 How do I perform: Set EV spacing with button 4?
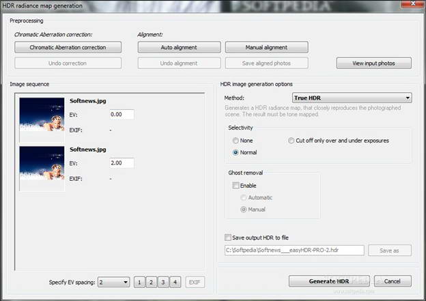coord(175,283)
